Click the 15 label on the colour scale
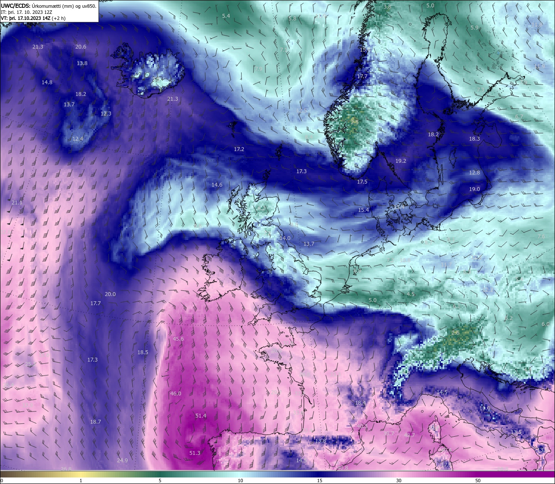 coord(320,481)
